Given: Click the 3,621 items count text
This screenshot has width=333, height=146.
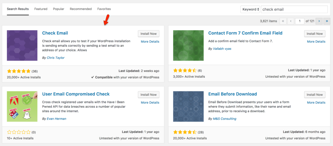Looking at the screenshot, I should click(268, 21).
